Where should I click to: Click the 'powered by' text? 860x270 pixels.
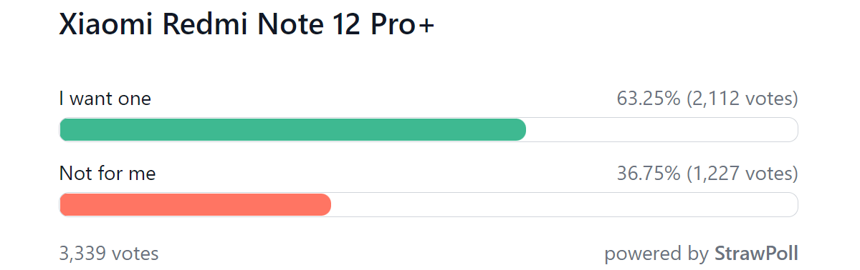(656, 254)
